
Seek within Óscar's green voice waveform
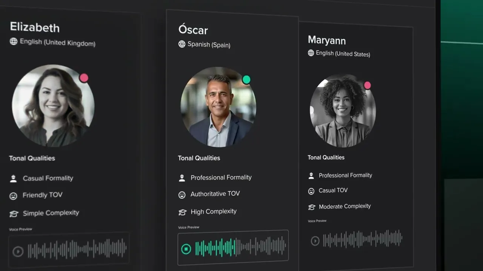pos(240,247)
